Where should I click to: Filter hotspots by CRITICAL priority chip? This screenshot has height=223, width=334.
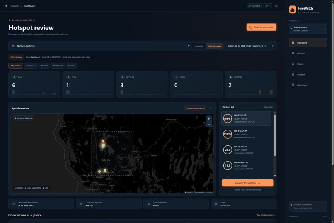pyautogui.click(x=31, y=66)
